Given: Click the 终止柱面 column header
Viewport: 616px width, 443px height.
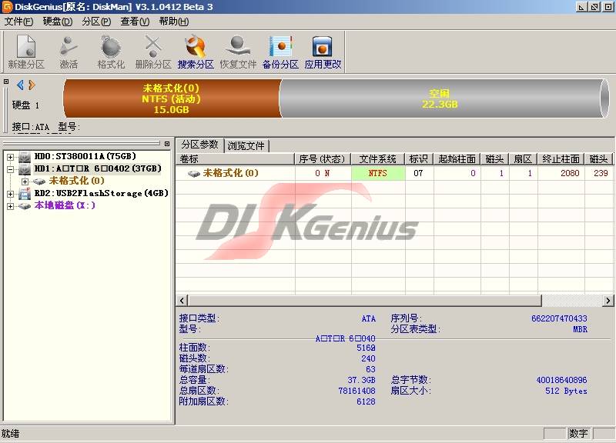Looking at the screenshot, I should tap(561, 159).
